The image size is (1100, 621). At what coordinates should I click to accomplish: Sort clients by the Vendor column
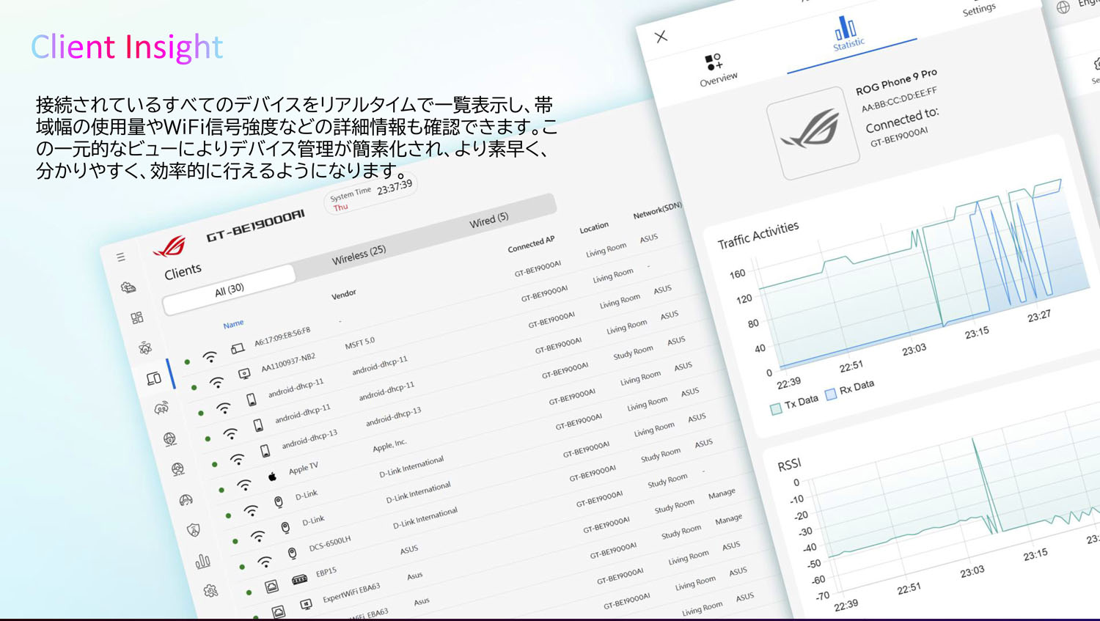tap(343, 294)
